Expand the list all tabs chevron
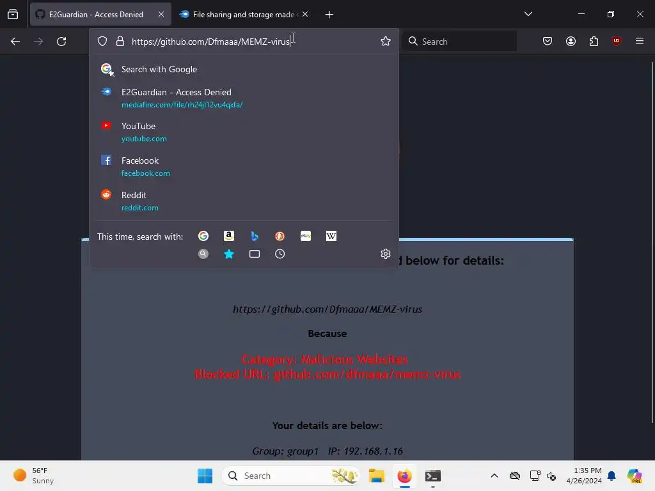Viewport: 655px width, 491px height. click(x=528, y=14)
